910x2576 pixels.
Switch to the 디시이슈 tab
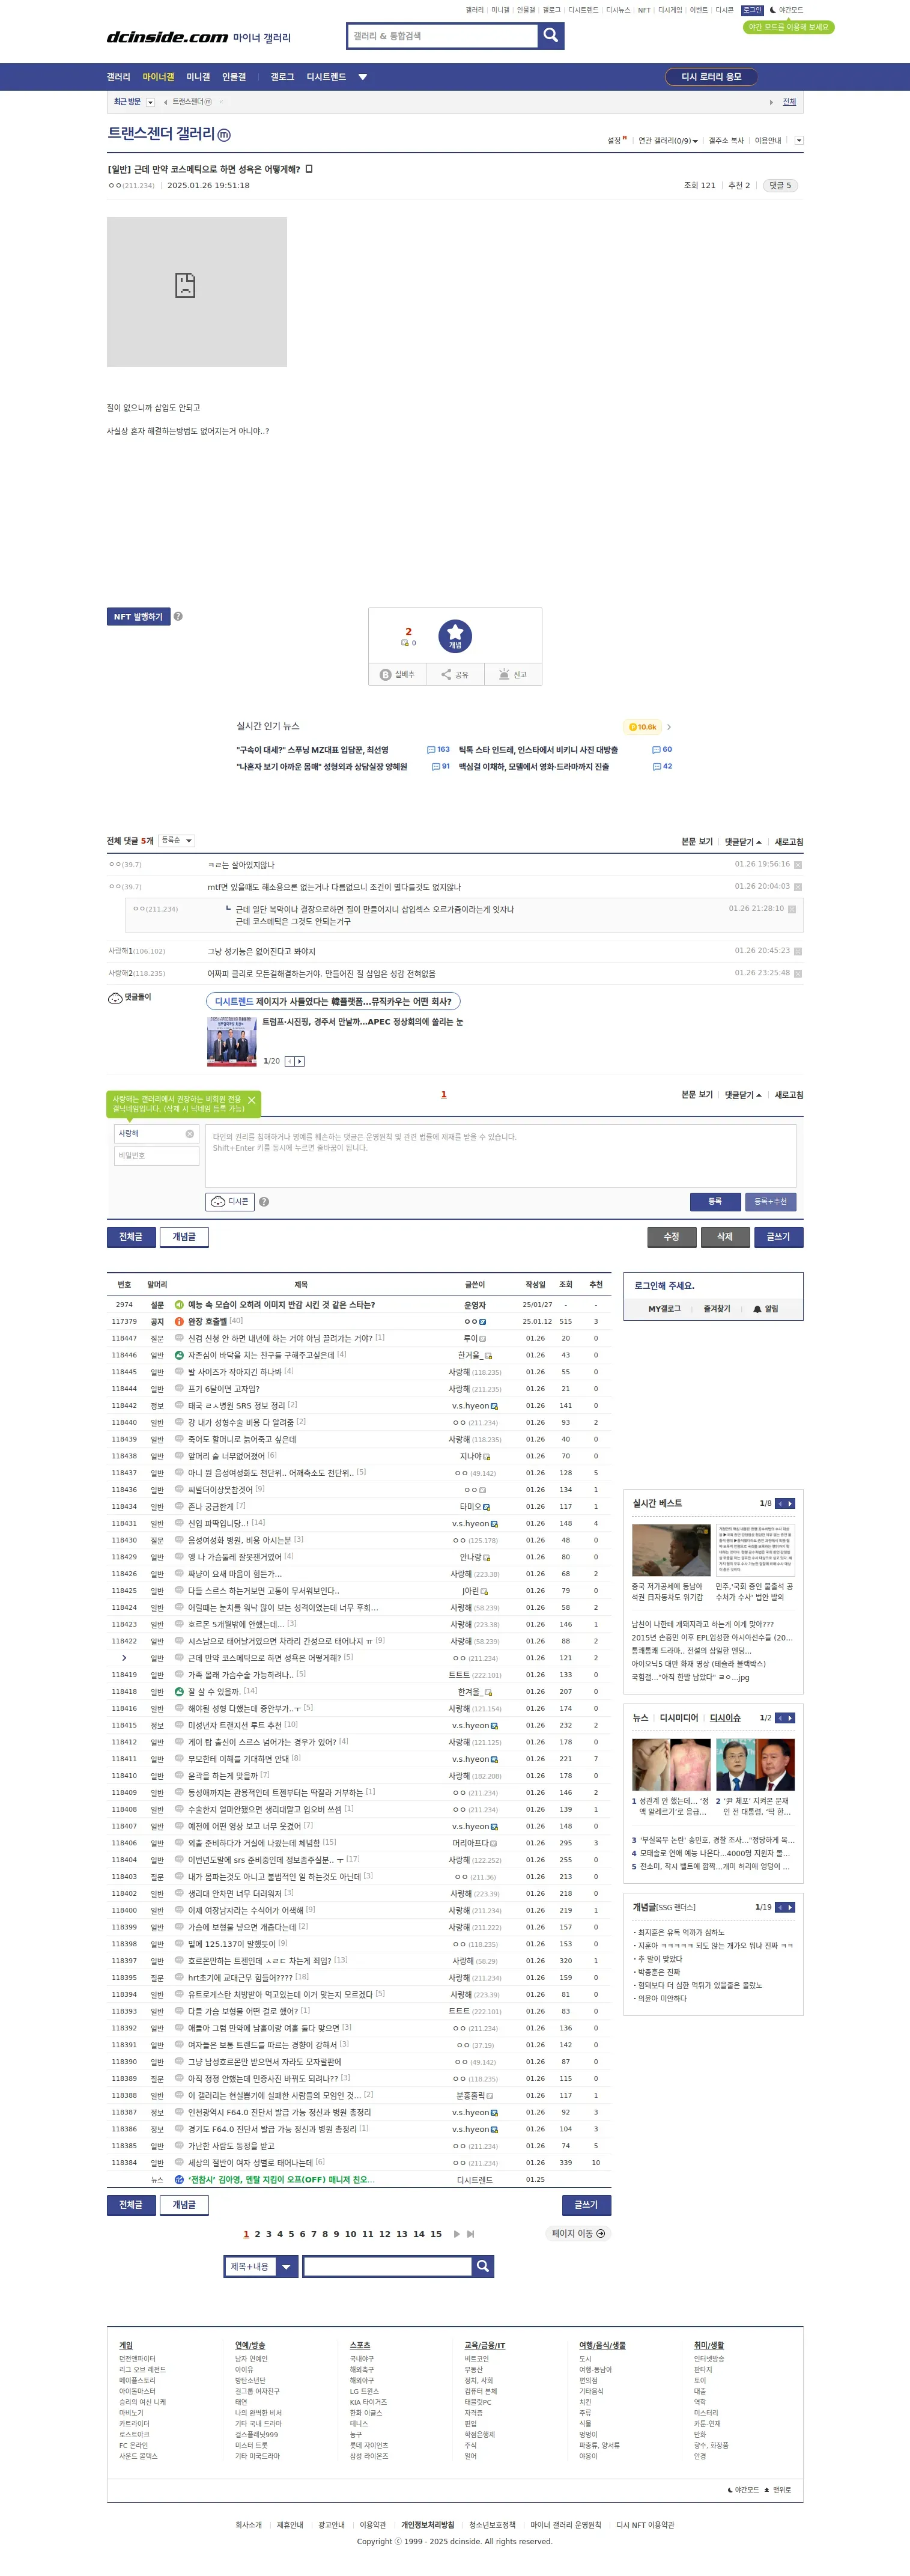pyautogui.click(x=725, y=1718)
